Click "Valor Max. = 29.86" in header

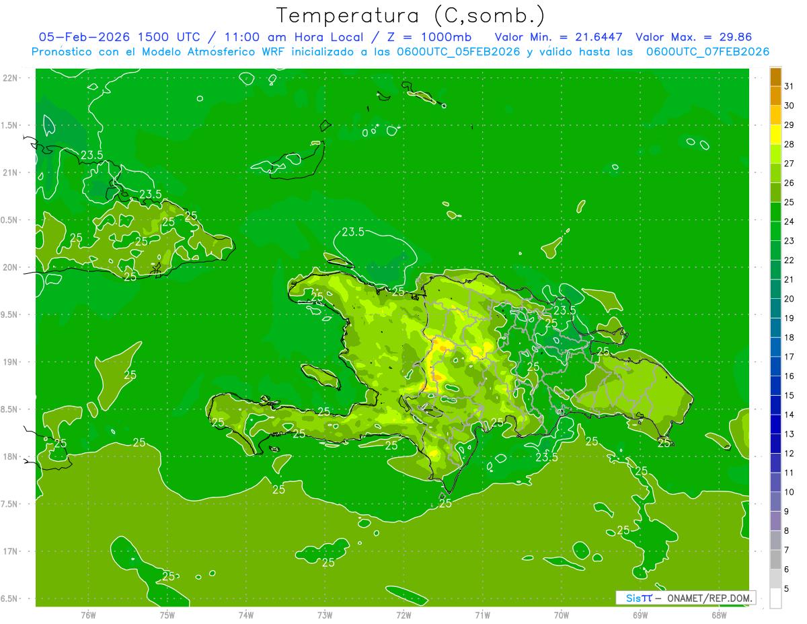[693, 37]
